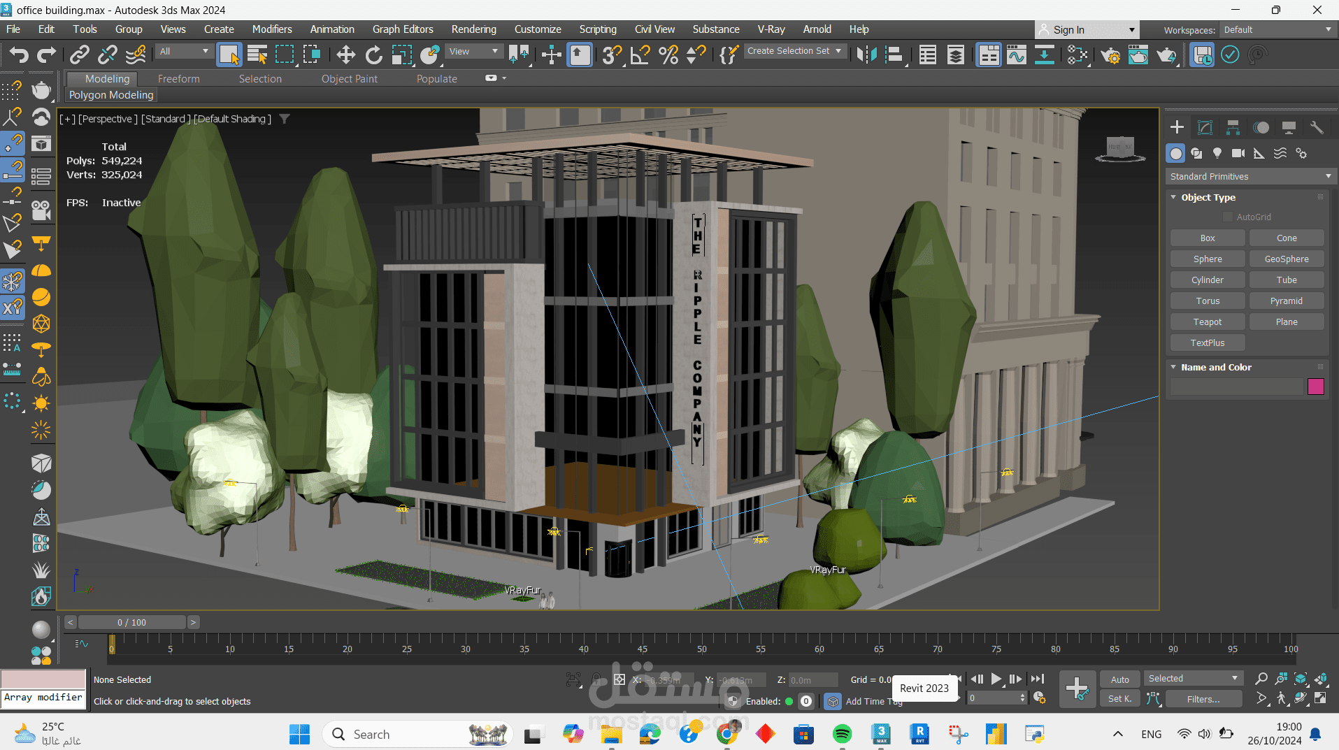The image size is (1339, 750).
Task: Open the File menu
Action: click(x=13, y=29)
